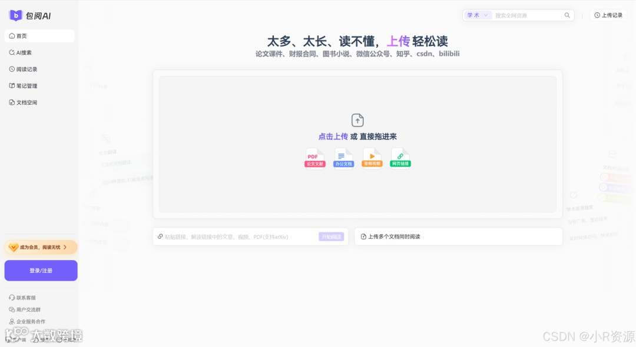636x347 pixels.
Task: Click the 联系客服 headset icon
Action: point(13,298)
